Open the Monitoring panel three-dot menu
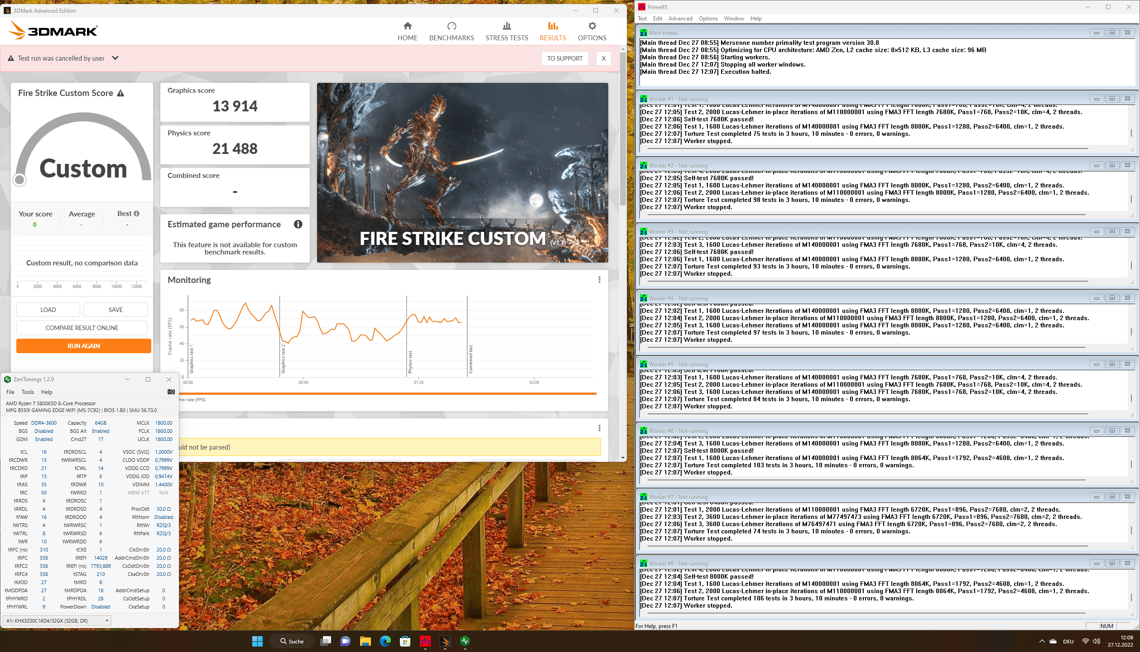Screen dimensions: 1140x652 coord(599,280)
